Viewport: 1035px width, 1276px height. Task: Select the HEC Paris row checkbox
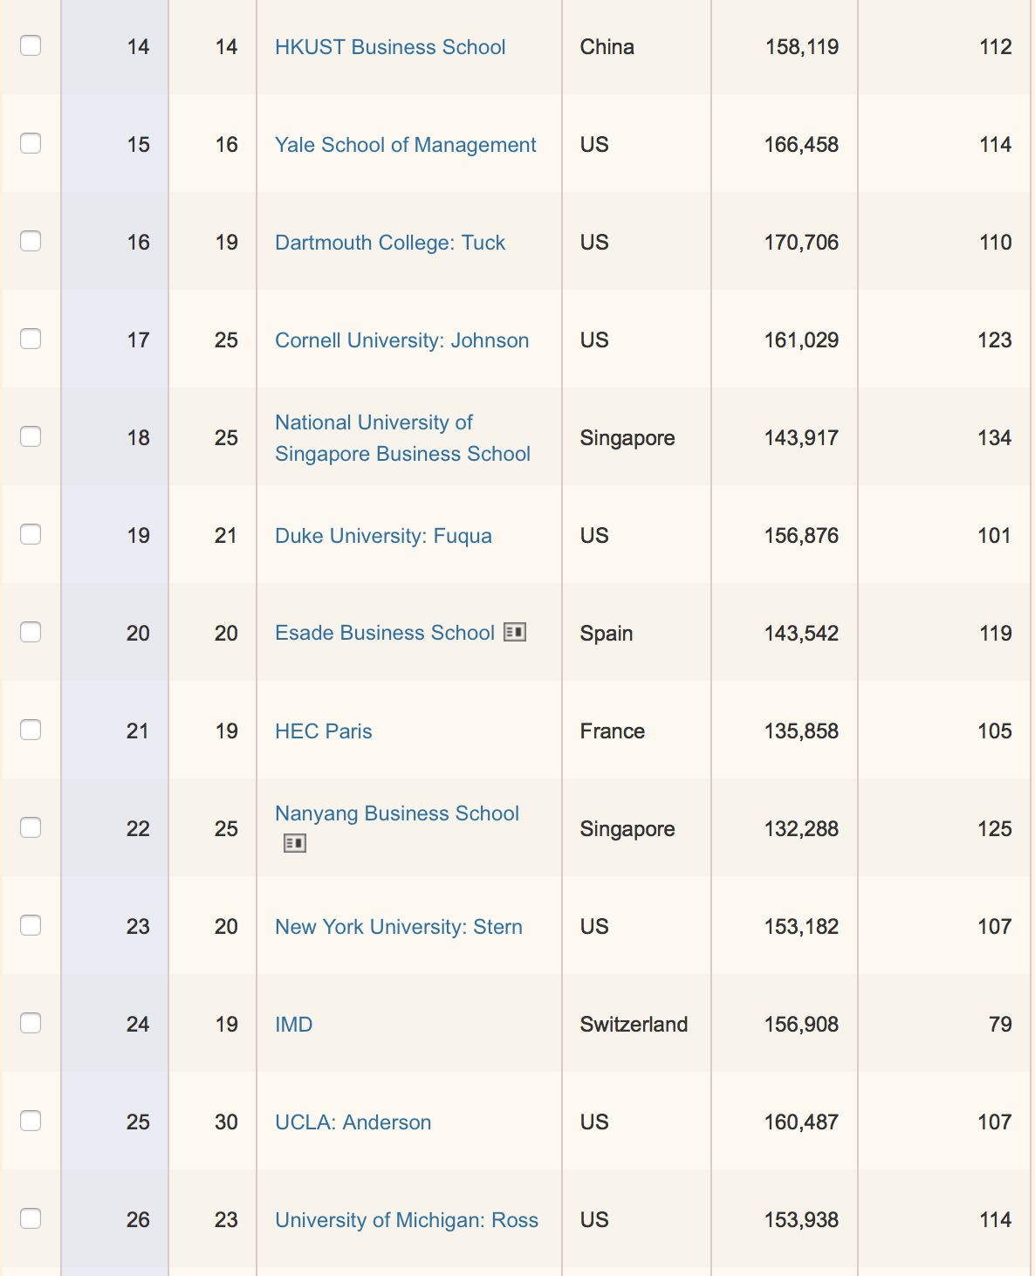[31, 730]
